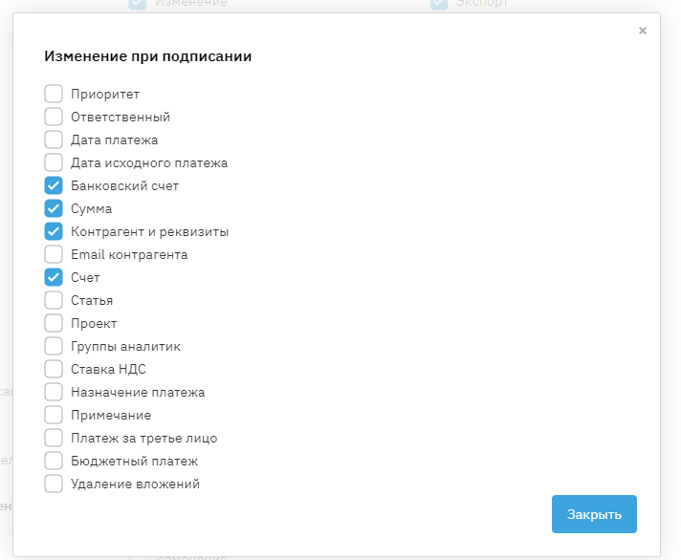The width and height of the screenshot is (681, 560).
Task: Check the Ответственный option
Action: click(x=54, y=117)
